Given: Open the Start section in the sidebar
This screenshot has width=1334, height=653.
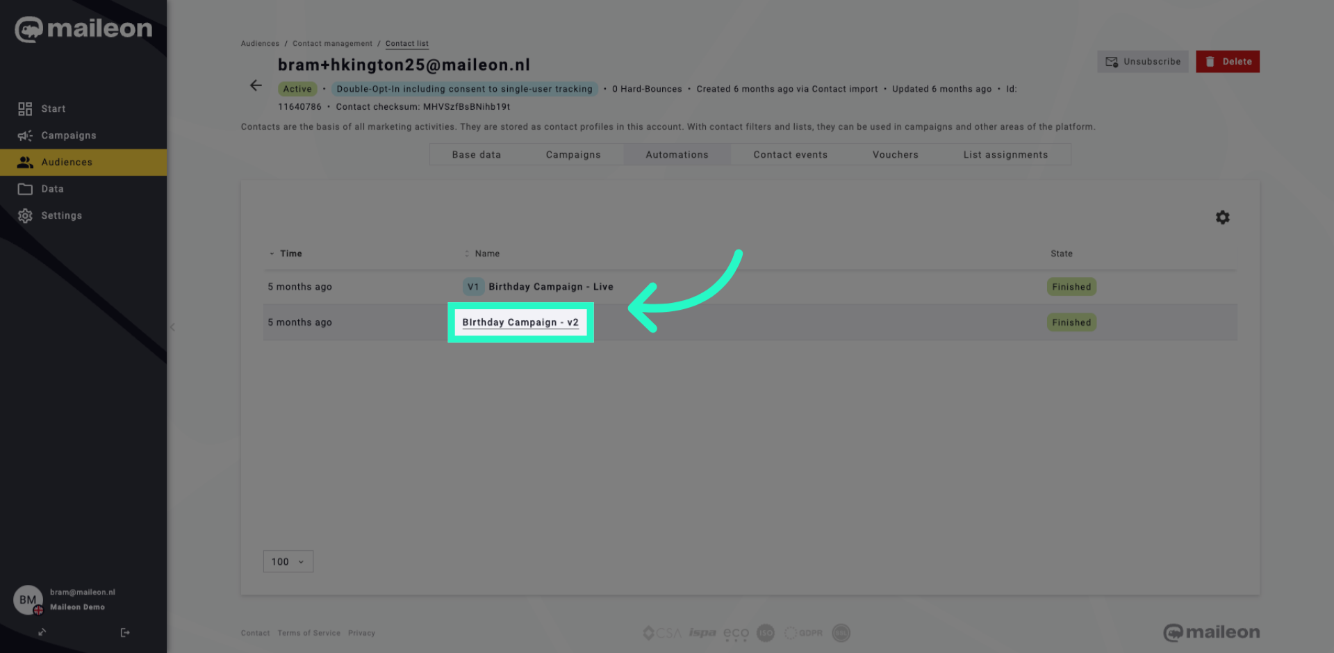Looking at the screenshot, I should point(52,108).
